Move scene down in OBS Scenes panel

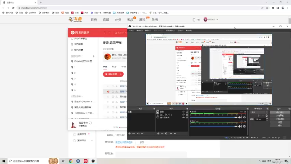[142, 133]
